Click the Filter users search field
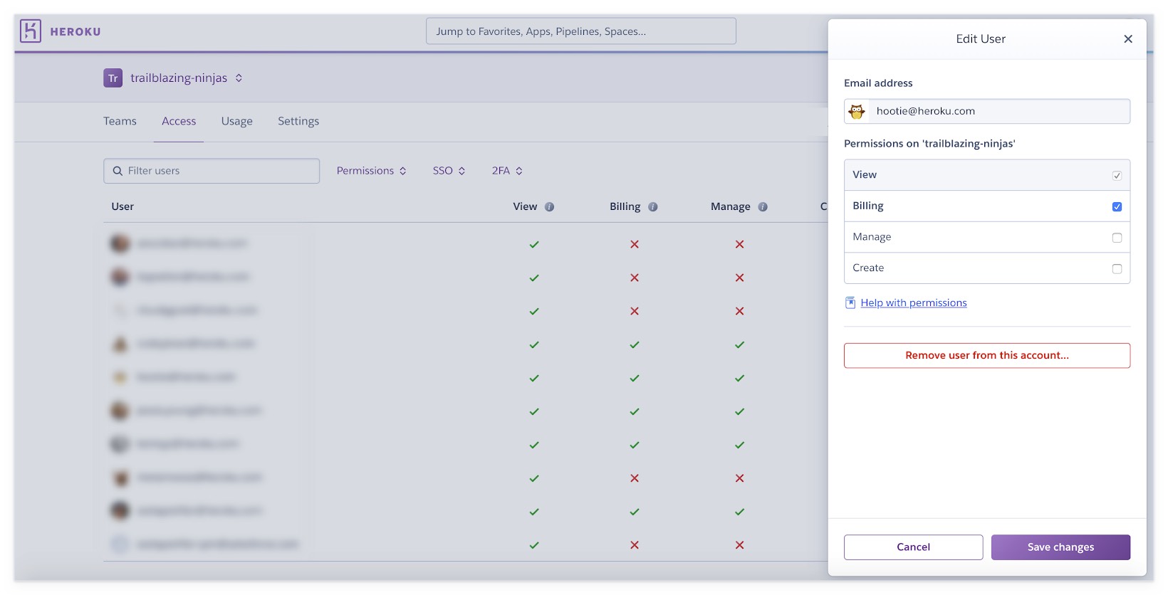 click(x=212, y=171)
